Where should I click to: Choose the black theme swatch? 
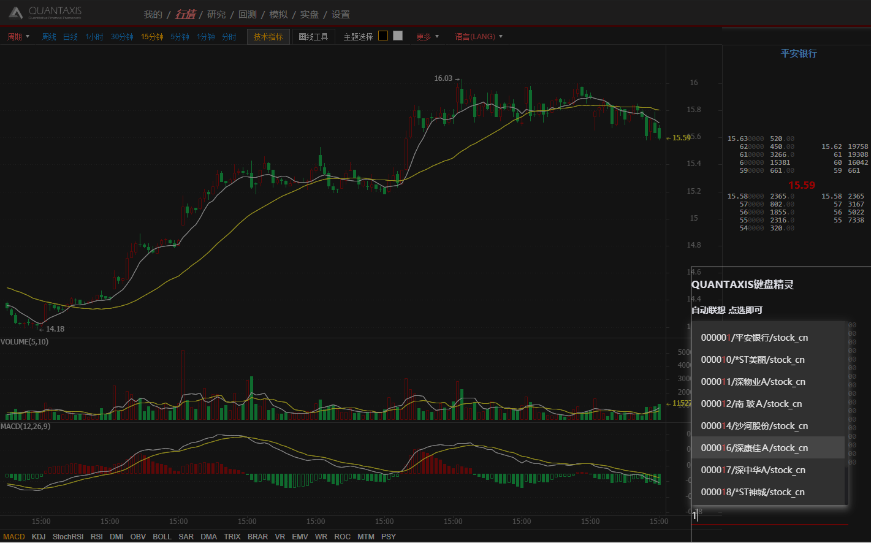click(383, 36)
